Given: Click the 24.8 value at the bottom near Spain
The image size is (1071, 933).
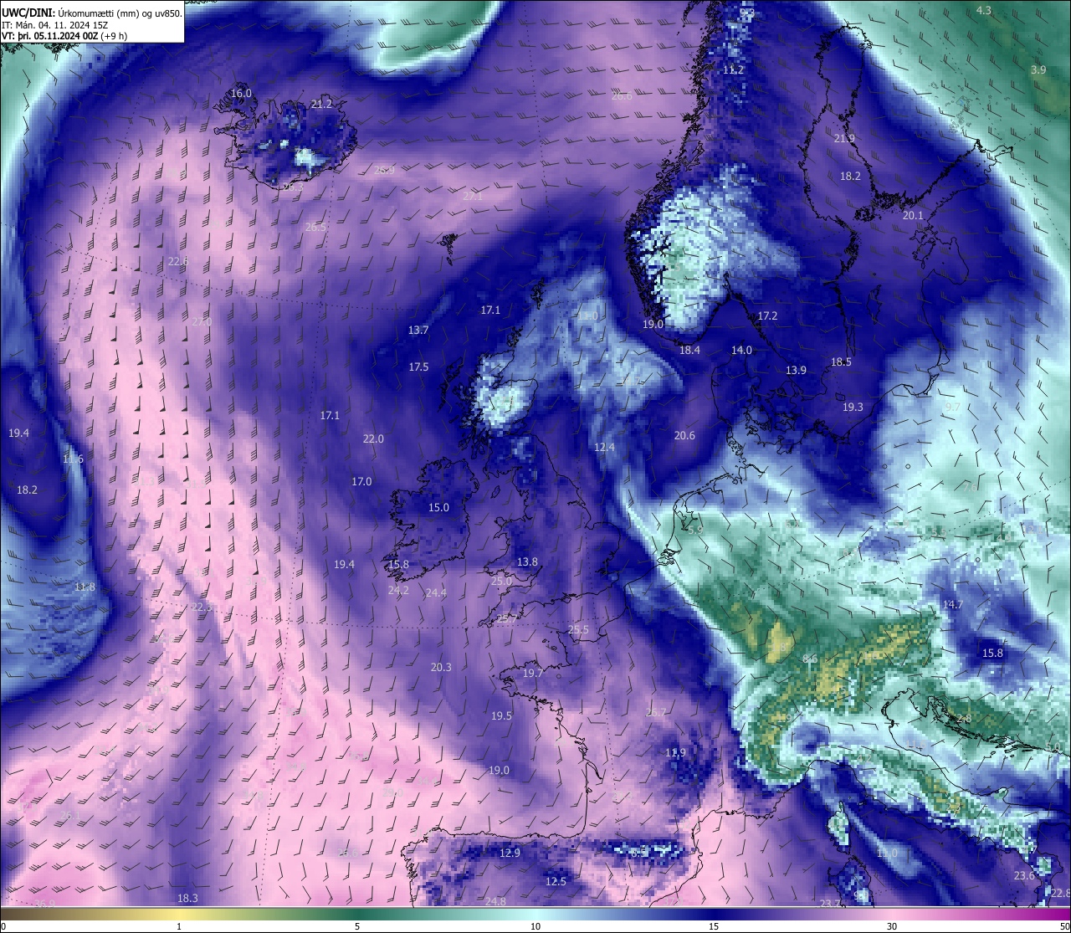Looking at the screenshot, I should [x=495, y=901].
